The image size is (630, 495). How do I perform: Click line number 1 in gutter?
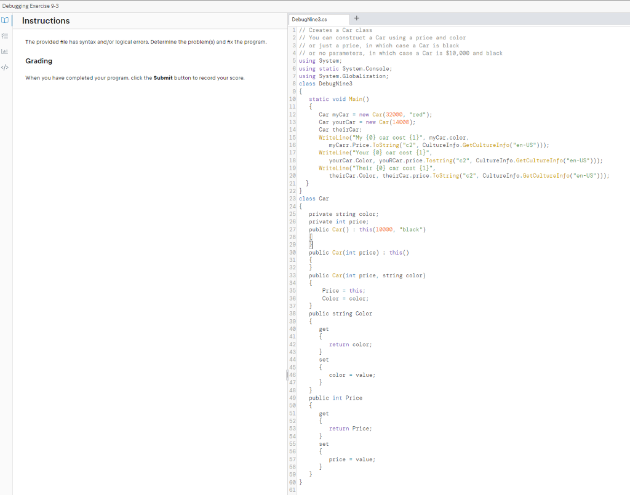tap(294, 31)
